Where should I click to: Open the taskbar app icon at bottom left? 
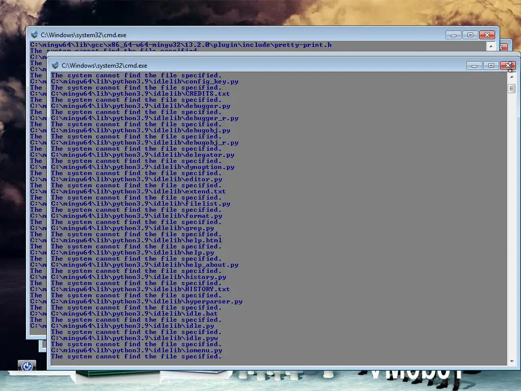tap(27, 366)
